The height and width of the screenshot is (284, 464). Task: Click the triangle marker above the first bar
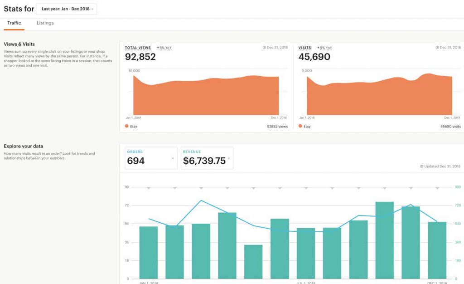[149, 188]
